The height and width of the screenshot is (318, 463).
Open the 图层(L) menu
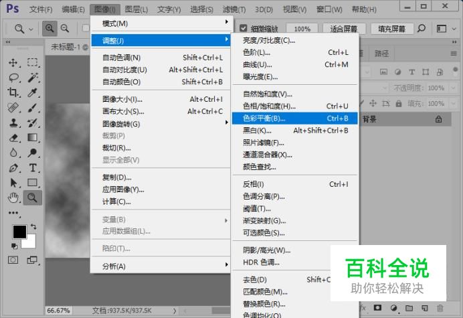(136, 9)
